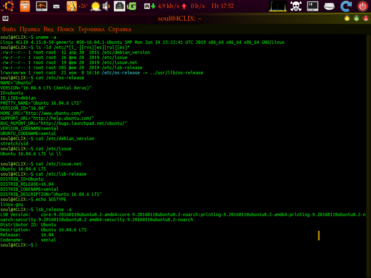Click the PRETTY_NAME="Ubuntu 16.04.6 LTS" line
Image resolution: width=371 pixels, height=278 pixels.
[41, 103]
